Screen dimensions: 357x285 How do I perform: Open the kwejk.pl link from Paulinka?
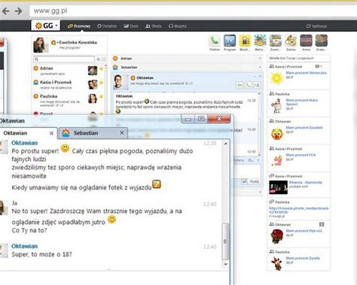298,210
